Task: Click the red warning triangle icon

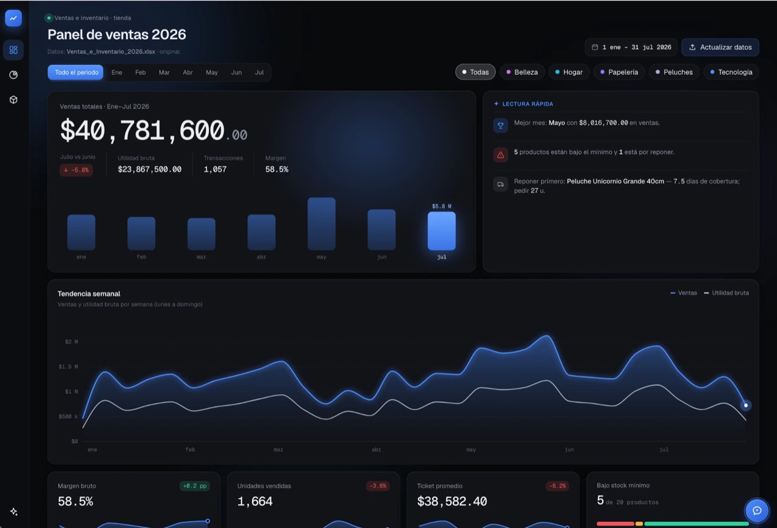Action: point(500,155)
